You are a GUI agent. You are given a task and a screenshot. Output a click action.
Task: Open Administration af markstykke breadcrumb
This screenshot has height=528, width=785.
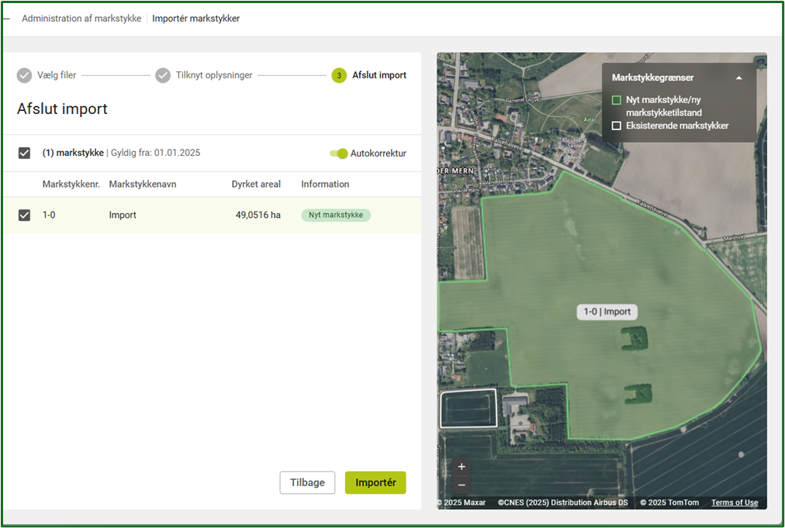click(81, 18)
